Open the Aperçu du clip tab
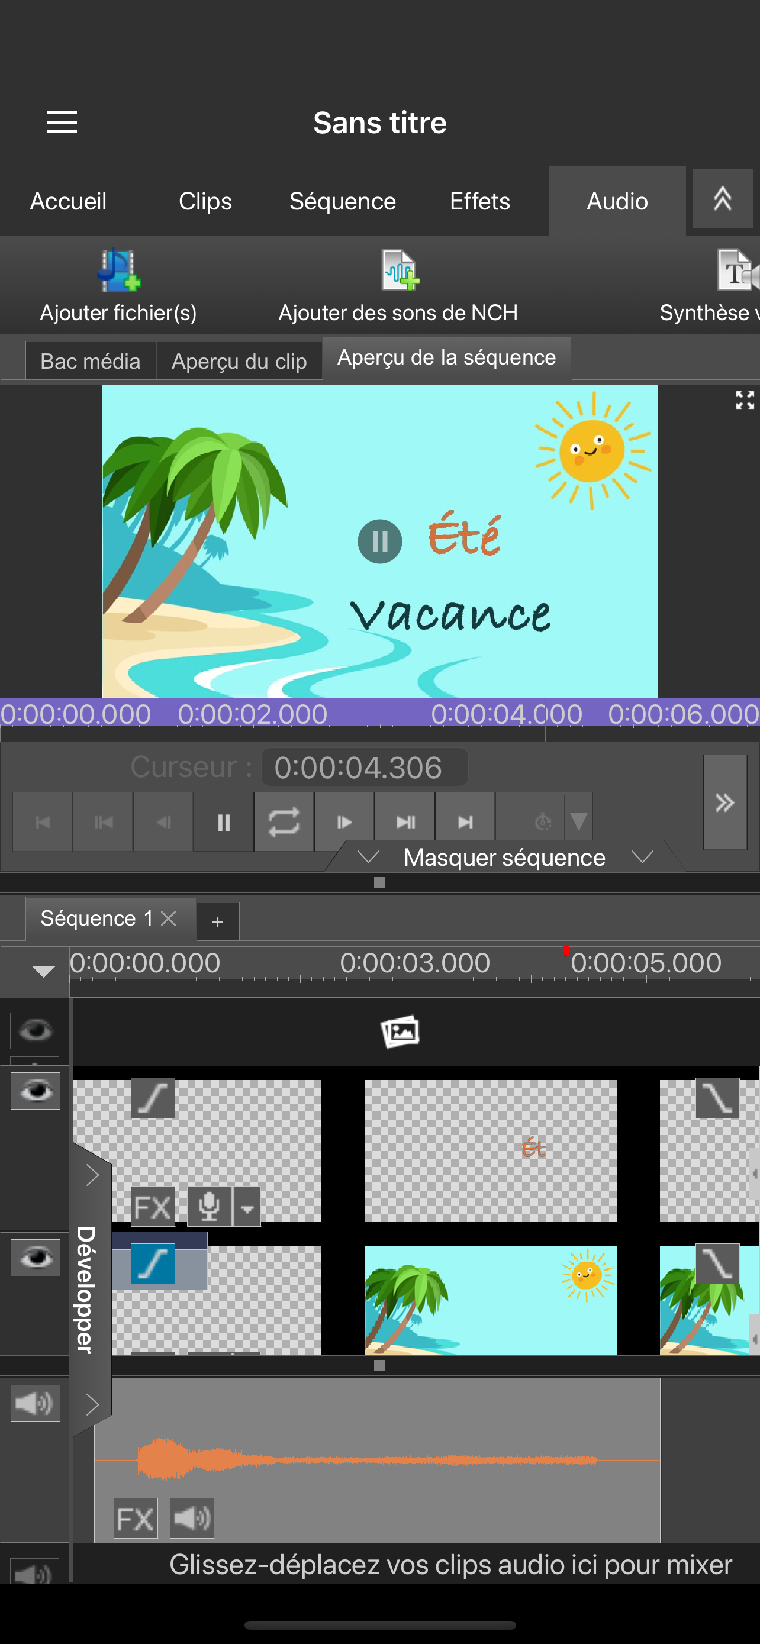The image size is (760, 1644). (x=239, y=360)
